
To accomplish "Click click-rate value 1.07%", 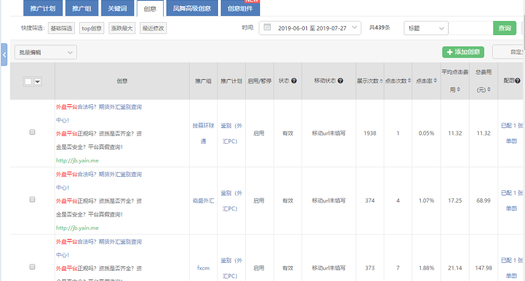I will [426, 201].
